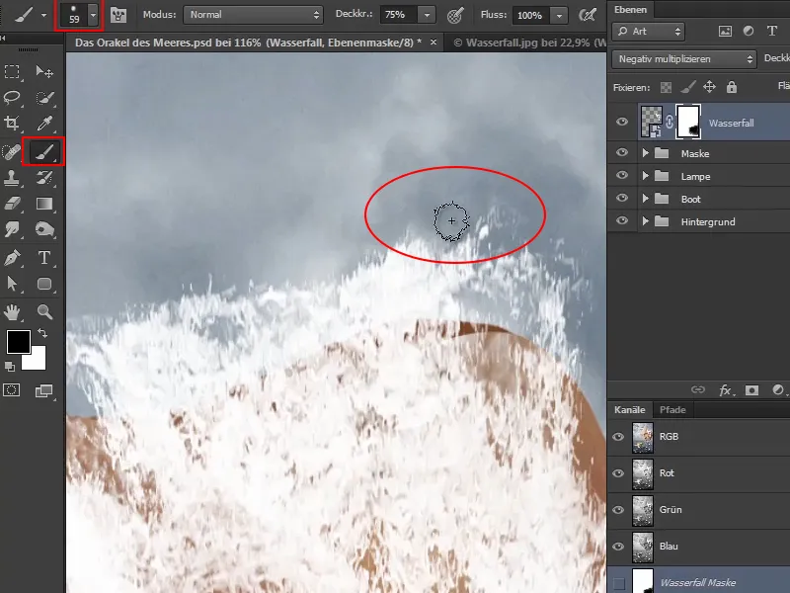Lock all on the layer
The height and width of the screenshot is (593, 790).
(x=732, y=87)
